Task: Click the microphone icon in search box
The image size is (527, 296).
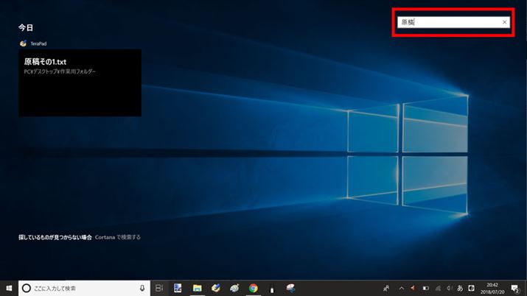Action: coord(142,288)
